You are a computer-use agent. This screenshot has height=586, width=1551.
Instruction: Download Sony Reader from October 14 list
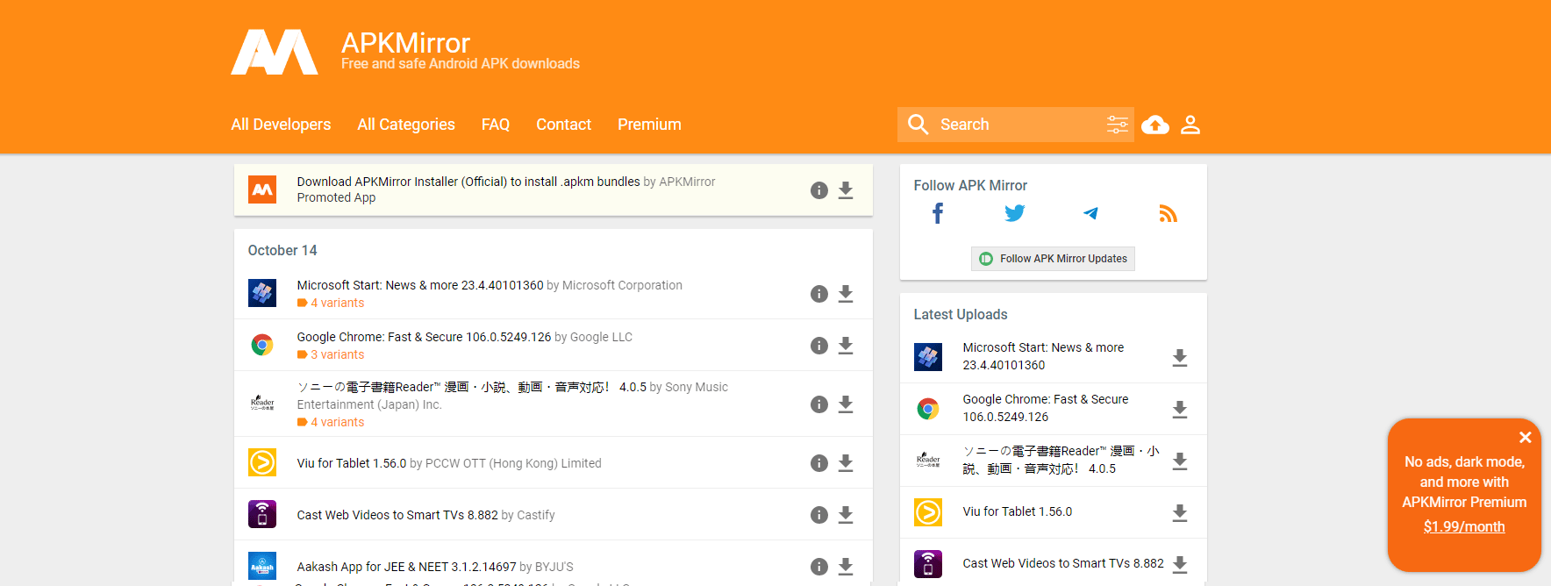point(846,404)
